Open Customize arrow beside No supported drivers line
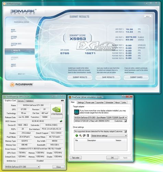 coord(126,131)
